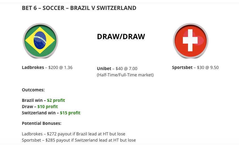Click the Outcomes label
The width and height of the screenshot is (239, 145).
(33, 90)
